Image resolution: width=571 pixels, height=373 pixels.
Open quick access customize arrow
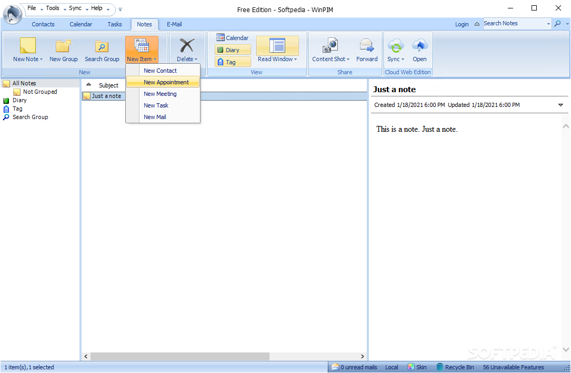point(120,9)
